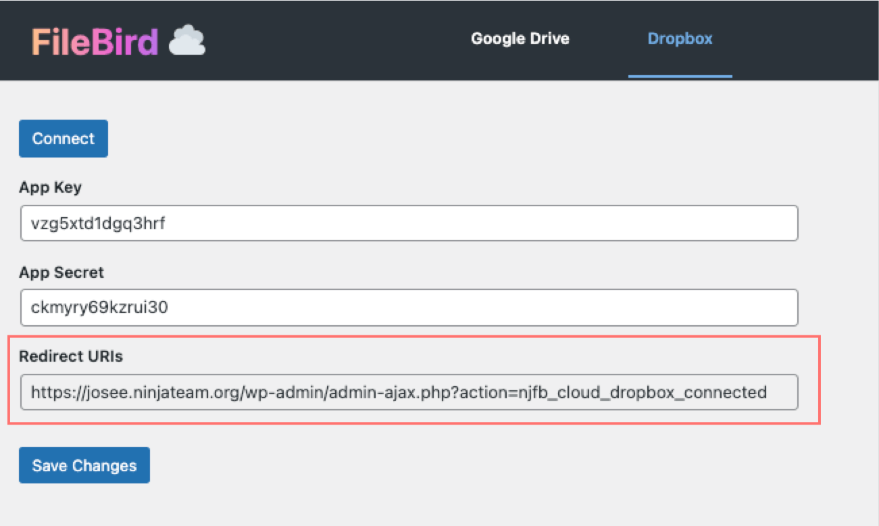The height and width of the screenshot is (526, 879).
Task: Open Google Drive settings from header
Action: click(x=520, y=39)
